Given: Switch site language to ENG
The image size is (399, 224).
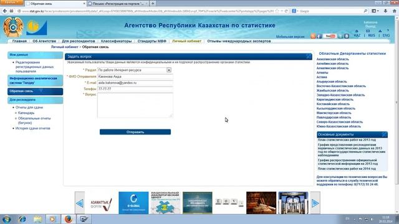Looking at the screenshot, I should (386, 35).
